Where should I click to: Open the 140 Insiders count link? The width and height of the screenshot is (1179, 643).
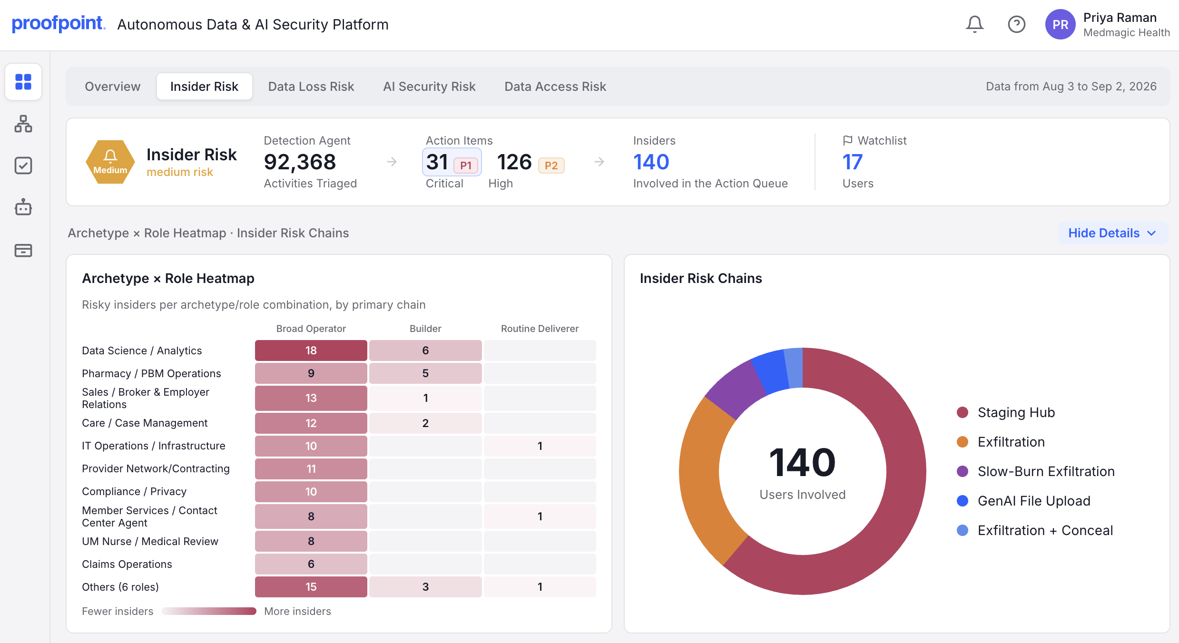651,162
